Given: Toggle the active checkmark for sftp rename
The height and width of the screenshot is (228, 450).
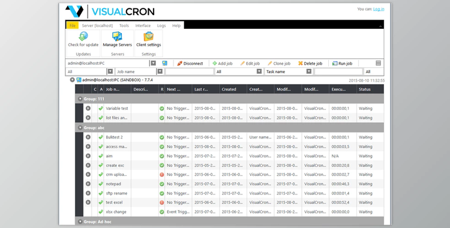Looking at the screenshot, I should pos(101,193).
